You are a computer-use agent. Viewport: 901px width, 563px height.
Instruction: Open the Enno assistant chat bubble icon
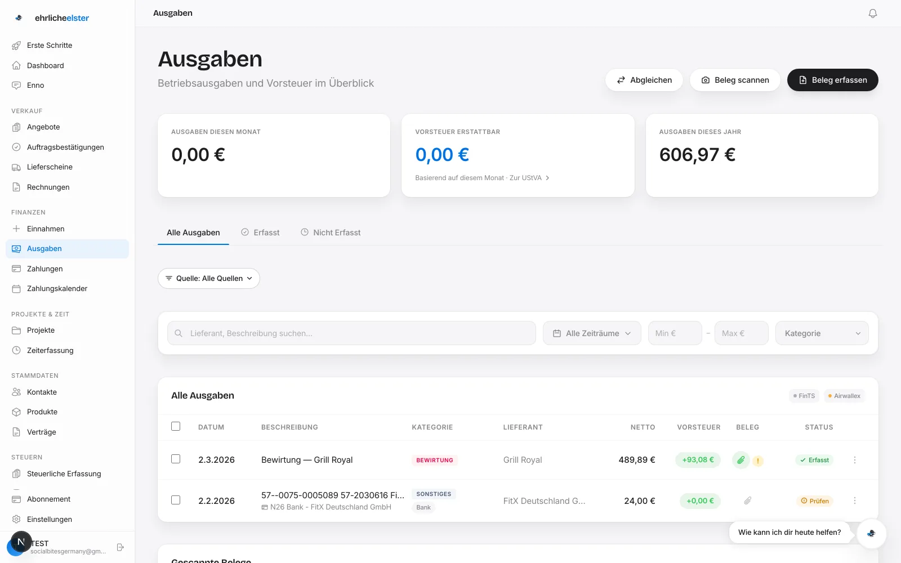[871, 533]
